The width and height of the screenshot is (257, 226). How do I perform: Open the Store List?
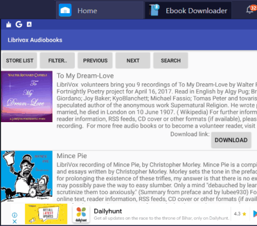pos(19,60)
